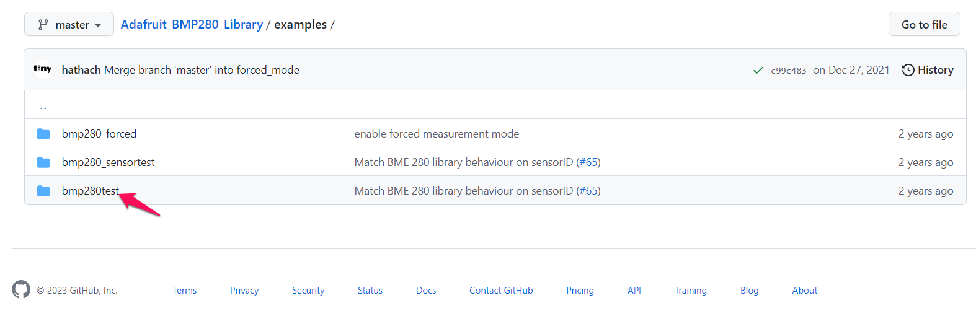Click the bmp280_sensortest folder icon
This screenshot has width=976, height=316.
pyautogui.click(x=43, y=162)
